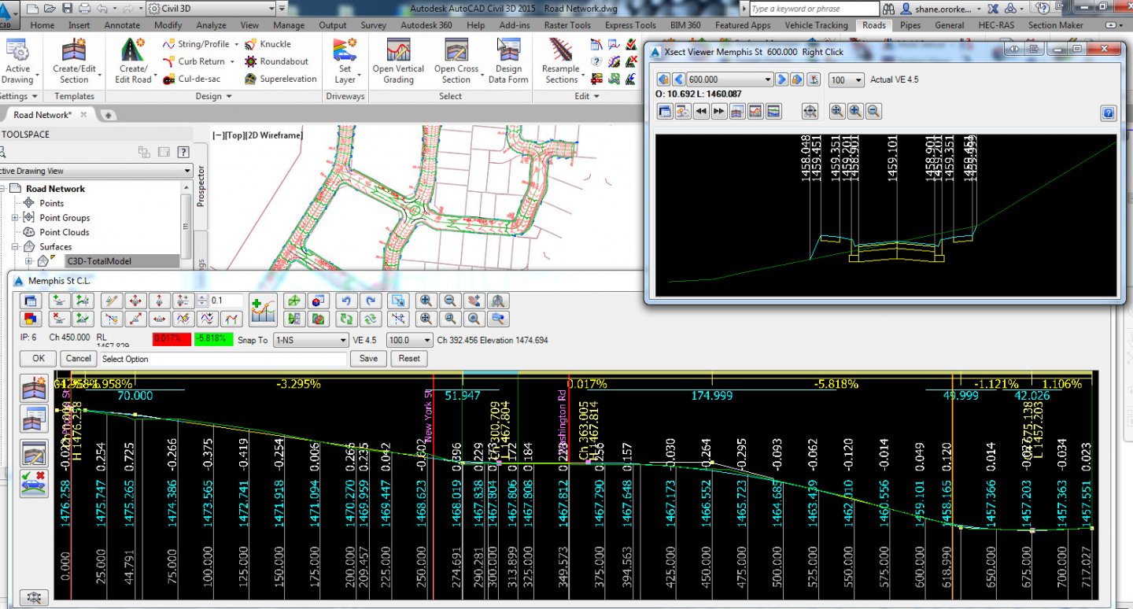Click the Select Option input field

tap(223, 359)
